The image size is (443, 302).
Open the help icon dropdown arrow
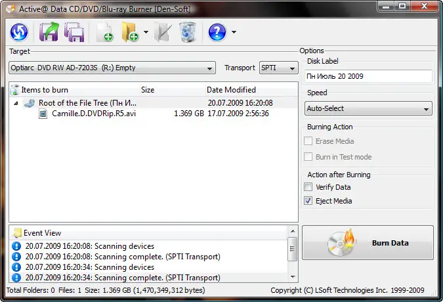click(234, 32)
